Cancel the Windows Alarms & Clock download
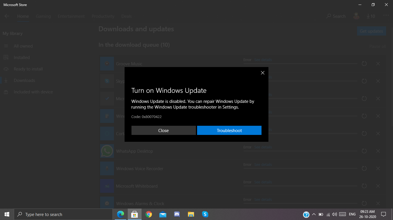This screenshot has height=220, width=393. 378,203
